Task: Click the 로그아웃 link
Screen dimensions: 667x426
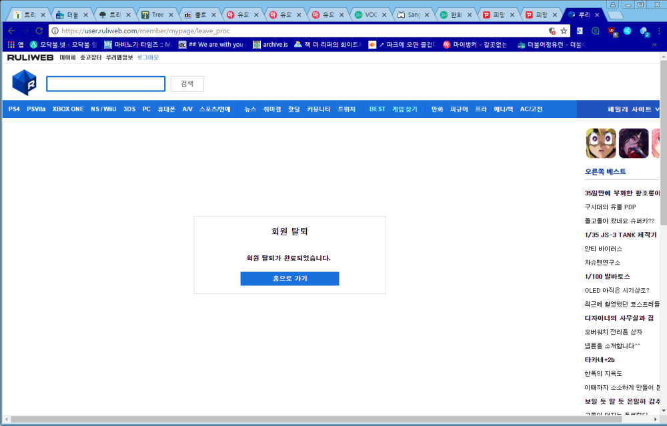Action: pos(148,58)
